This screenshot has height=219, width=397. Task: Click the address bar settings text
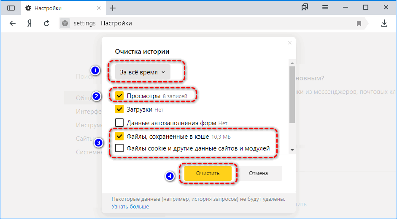click(84, 23)
